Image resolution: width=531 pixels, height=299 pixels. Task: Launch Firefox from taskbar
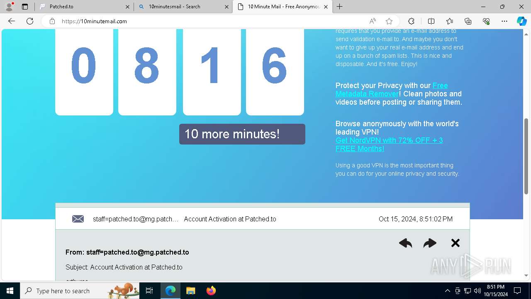point(211,291)
